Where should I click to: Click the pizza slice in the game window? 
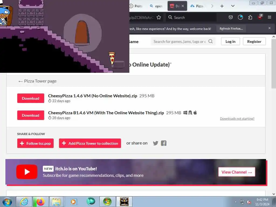pyautogui.click(x=112, y=58)
